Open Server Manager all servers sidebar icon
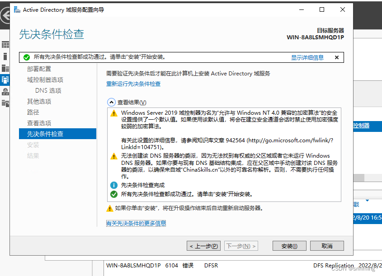Image resolution: width=382 pixels, height=276 pixels. pos(5,68)
